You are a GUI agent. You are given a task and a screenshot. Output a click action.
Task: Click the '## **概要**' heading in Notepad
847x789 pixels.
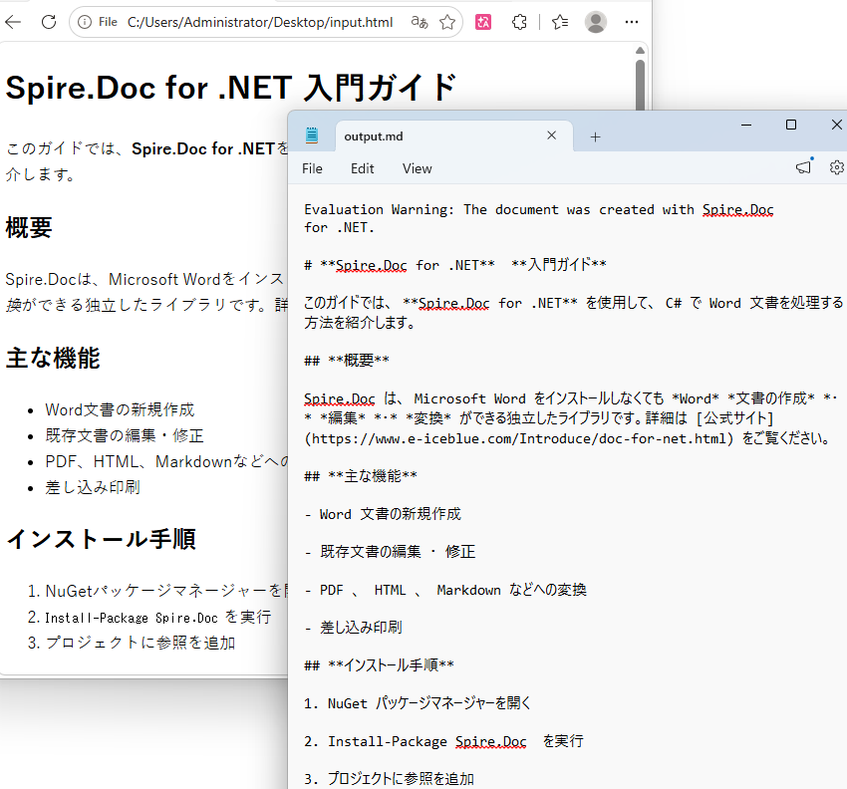(x=347, y=361)
